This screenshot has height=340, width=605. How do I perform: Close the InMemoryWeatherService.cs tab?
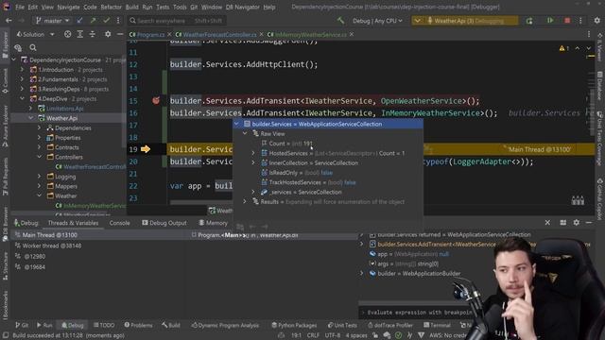tap(352, 34)
